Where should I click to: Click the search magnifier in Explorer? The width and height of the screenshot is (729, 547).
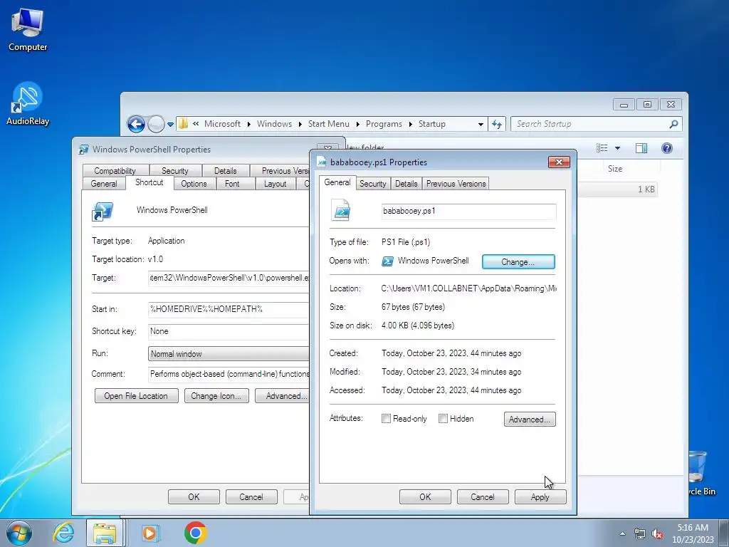[x=673, y=124]
